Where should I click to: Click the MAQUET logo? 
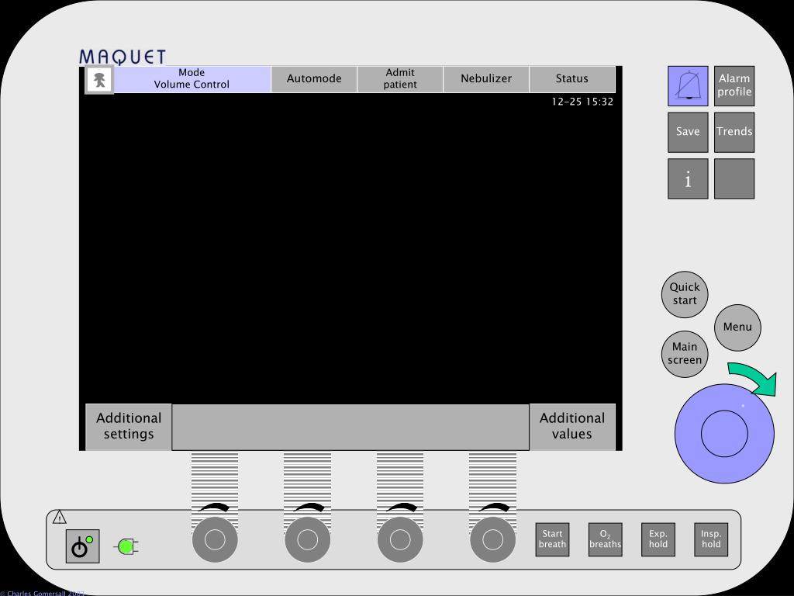click(x=123, y=57)
